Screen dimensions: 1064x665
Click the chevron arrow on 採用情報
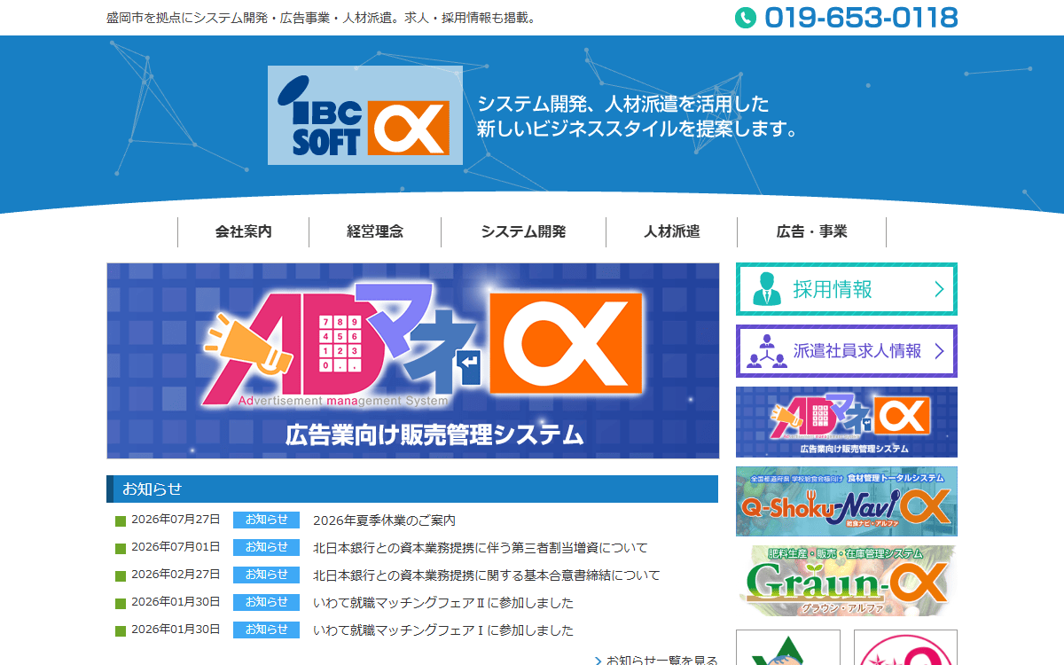point(939,289)
